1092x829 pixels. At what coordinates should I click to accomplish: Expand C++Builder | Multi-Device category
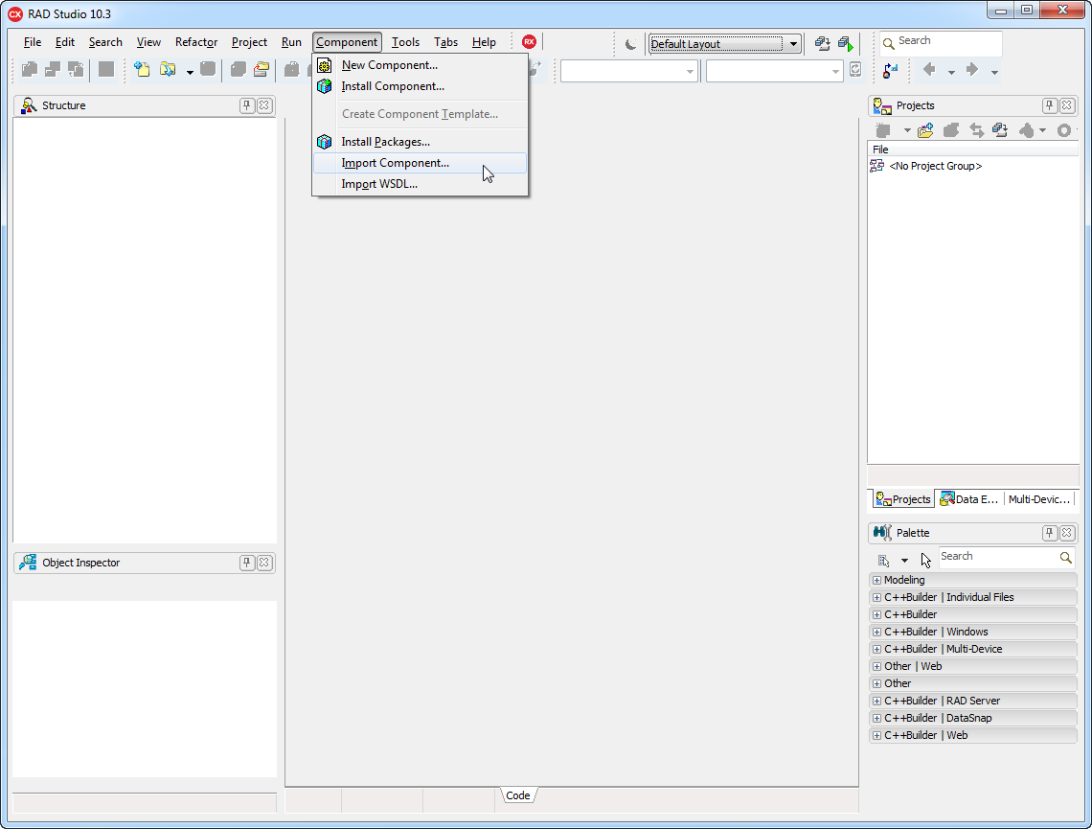point(876,649)
